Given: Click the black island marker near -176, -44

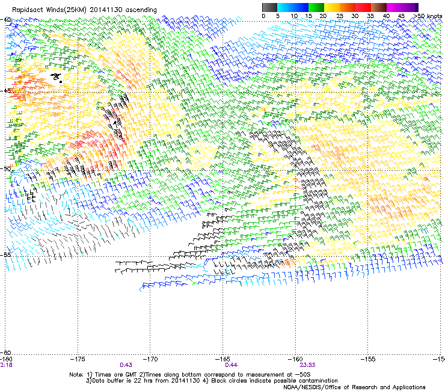Looking at the screenshot, I should point(57,77).
